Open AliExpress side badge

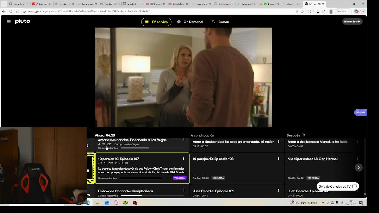pyautogui.click(x=360, y=112)
